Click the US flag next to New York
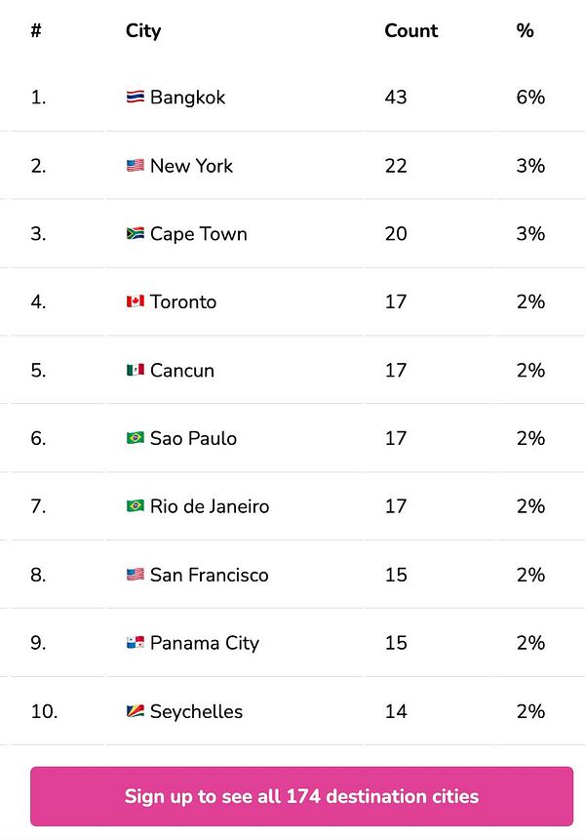 pyautogui.click(x=135, y=166)
